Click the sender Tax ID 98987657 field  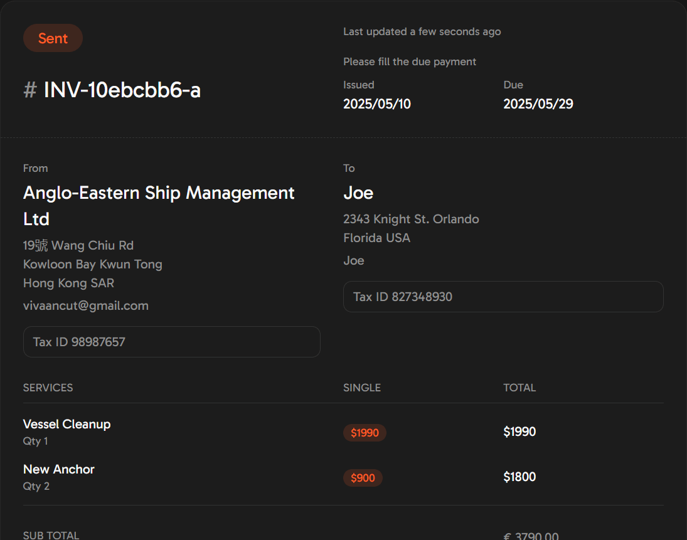click(x=172, y=342)
